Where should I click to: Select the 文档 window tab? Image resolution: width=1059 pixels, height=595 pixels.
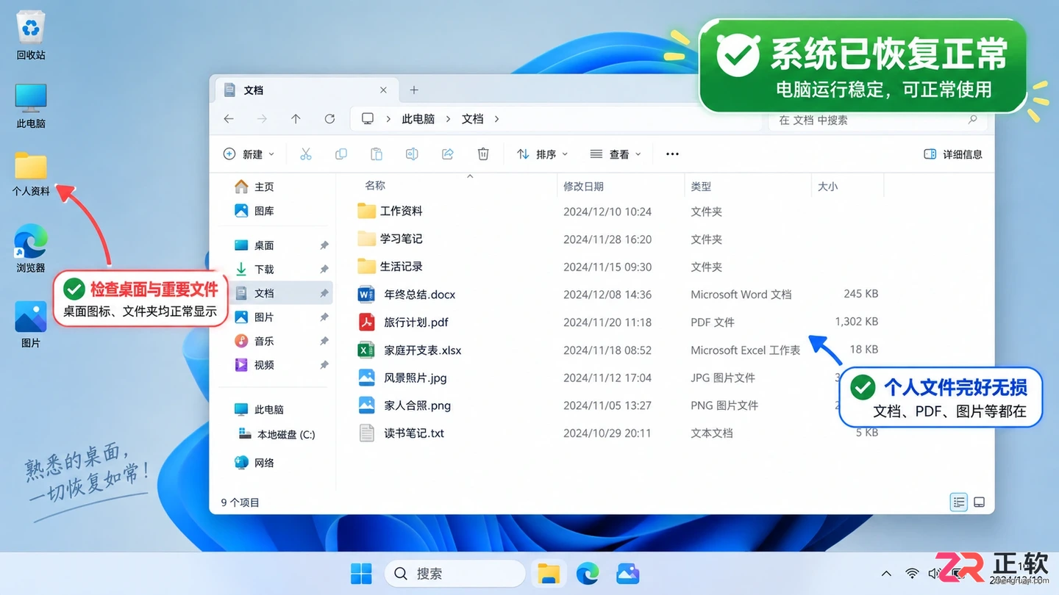pyautogui.click(x=306, y=90)
